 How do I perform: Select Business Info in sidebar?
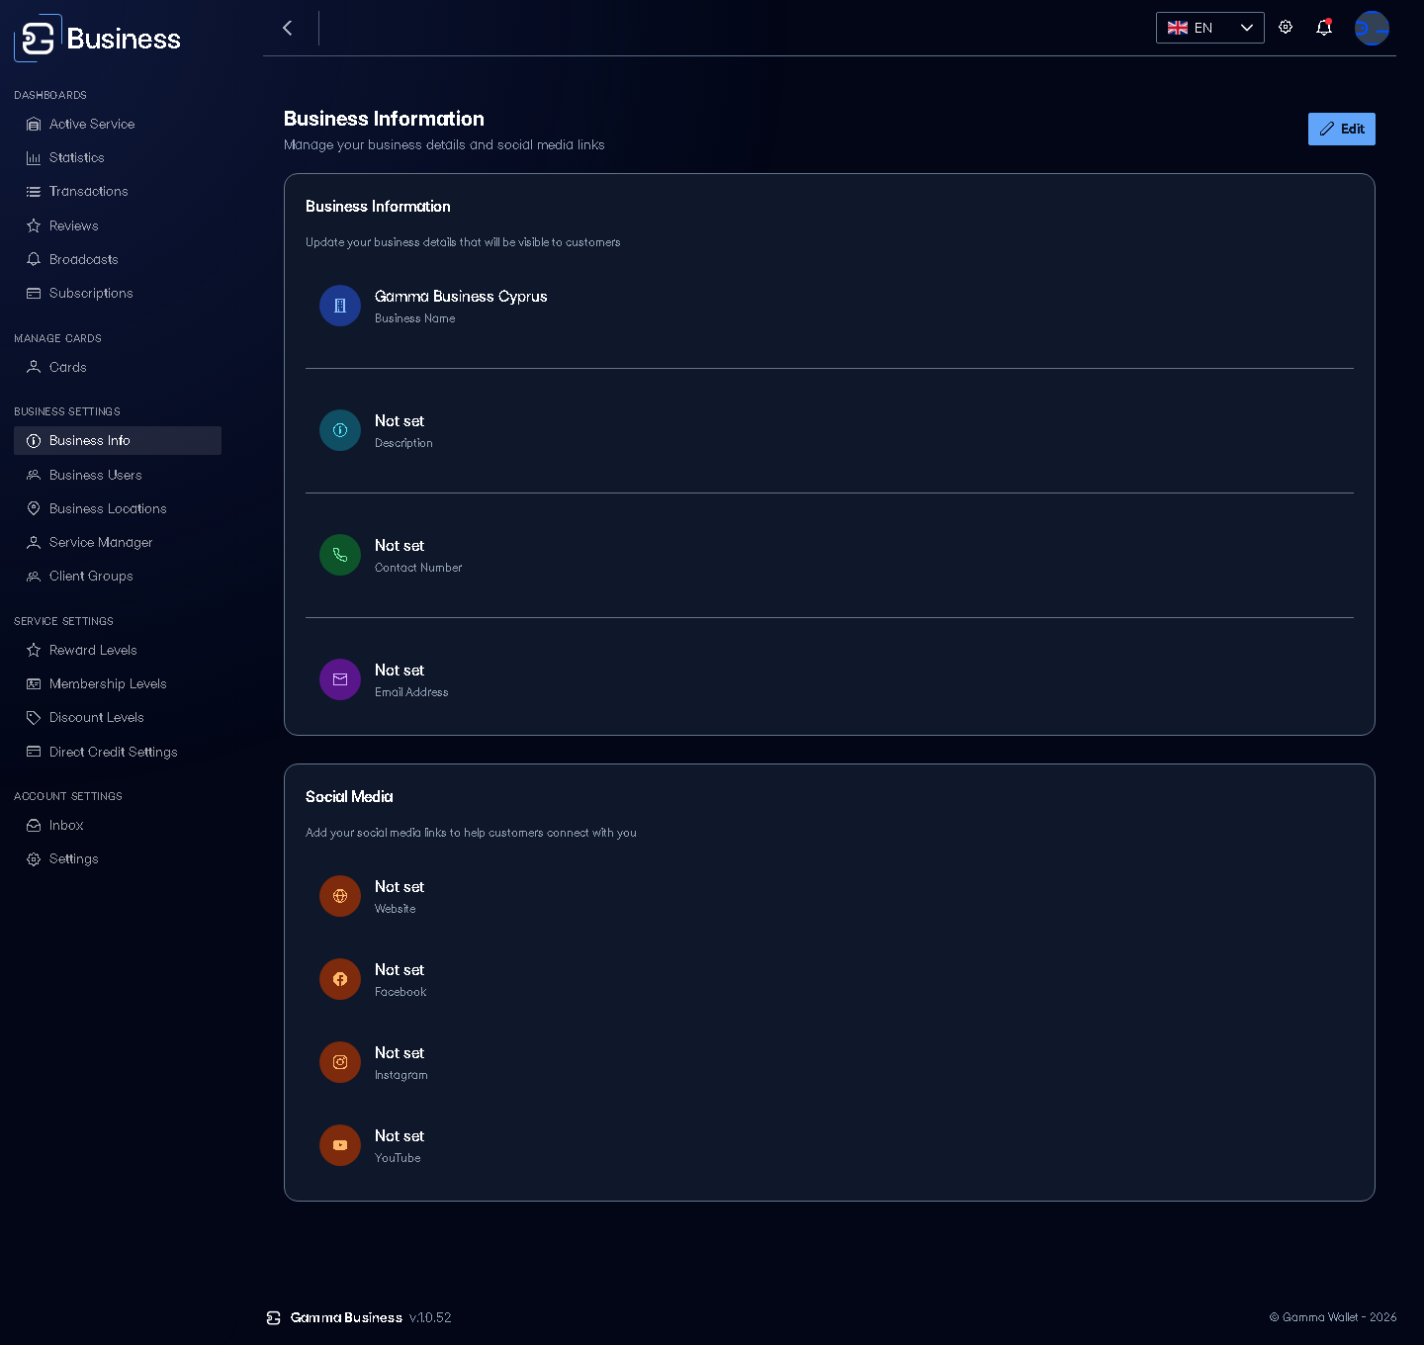pyautogui.click(x=118, y=440)
